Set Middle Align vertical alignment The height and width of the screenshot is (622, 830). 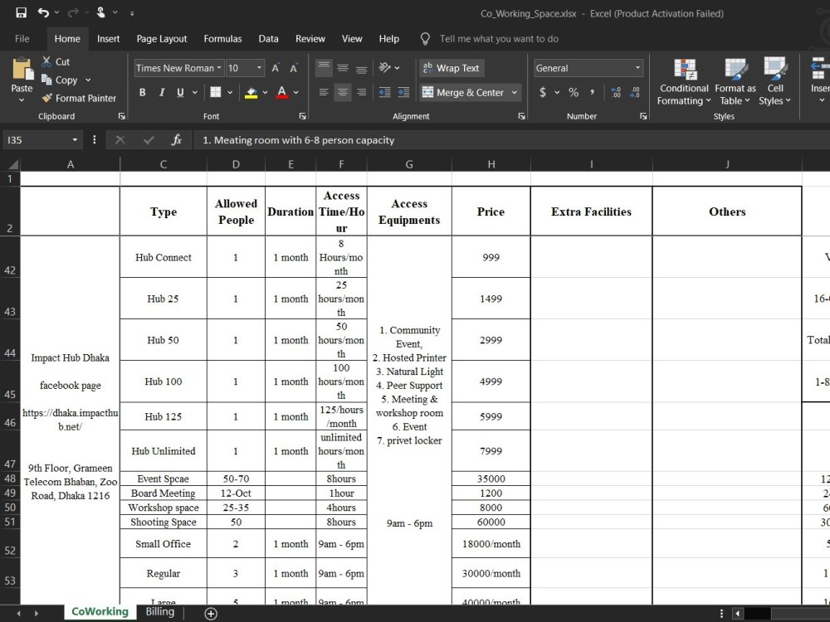[x=343, y=68]
